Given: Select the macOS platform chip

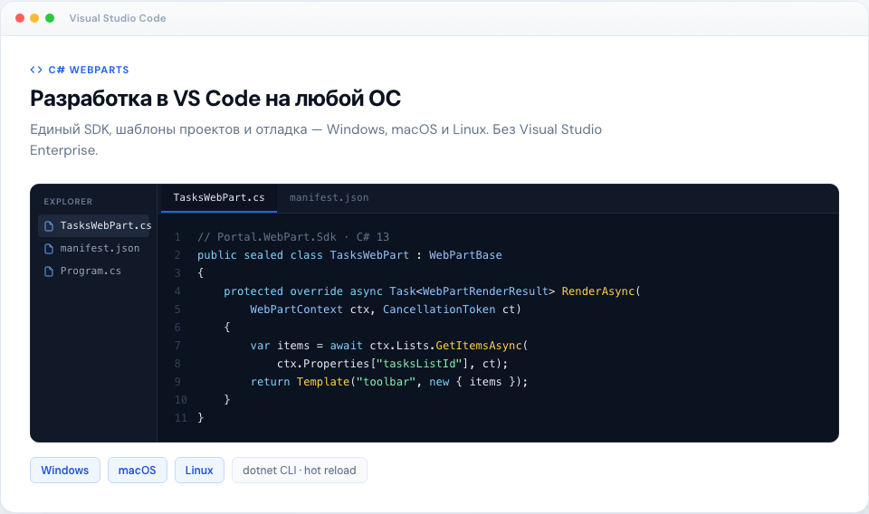Looking at the screenshot, I should 138,471.
